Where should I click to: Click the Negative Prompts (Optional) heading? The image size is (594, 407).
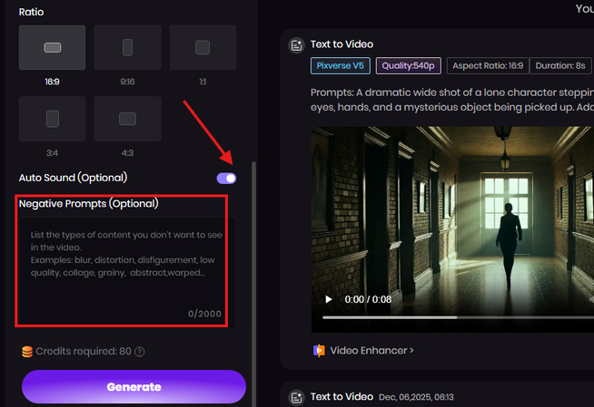(x=89, y=204)
